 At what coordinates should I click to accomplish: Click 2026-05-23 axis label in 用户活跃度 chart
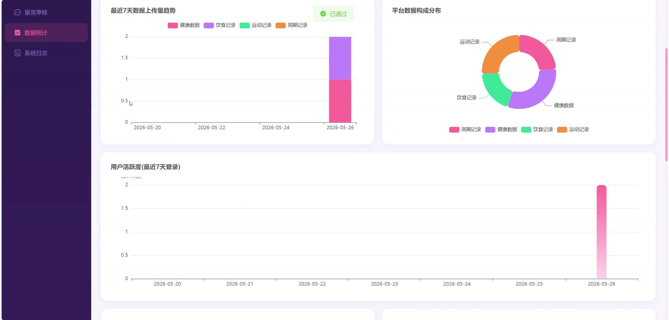click(385, 284)
